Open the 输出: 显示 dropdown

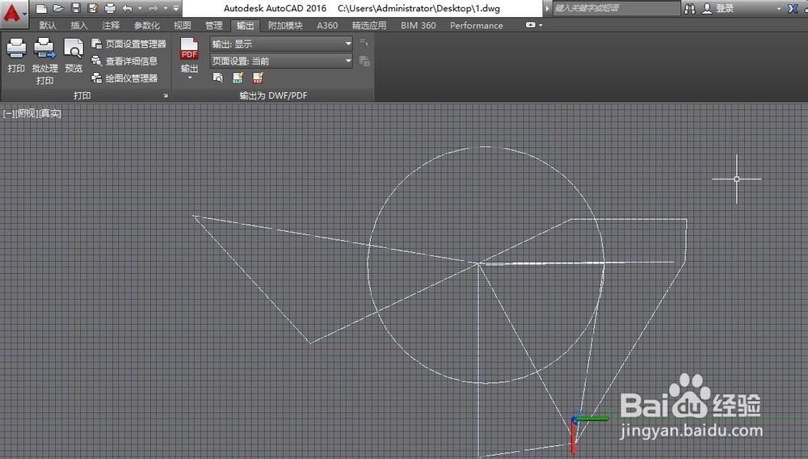click(281, 44)
